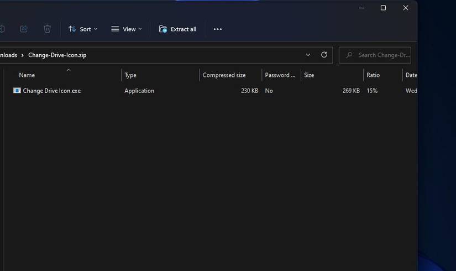Sort by the Date column header
The image size is (456, 271).
tap(411, 75)
